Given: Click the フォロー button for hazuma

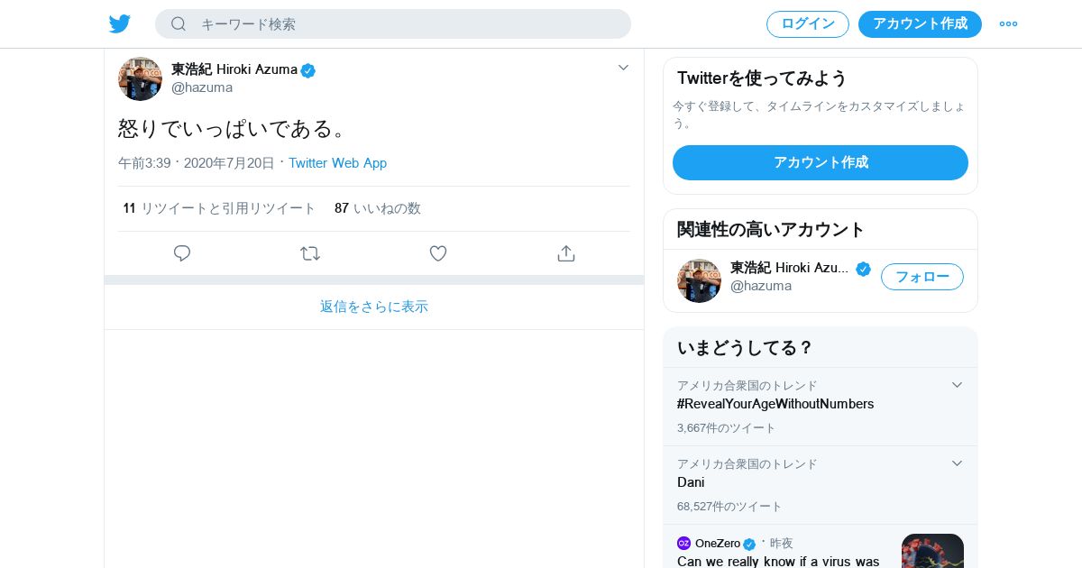Looking at the screenshot, I should pos(922,277).
